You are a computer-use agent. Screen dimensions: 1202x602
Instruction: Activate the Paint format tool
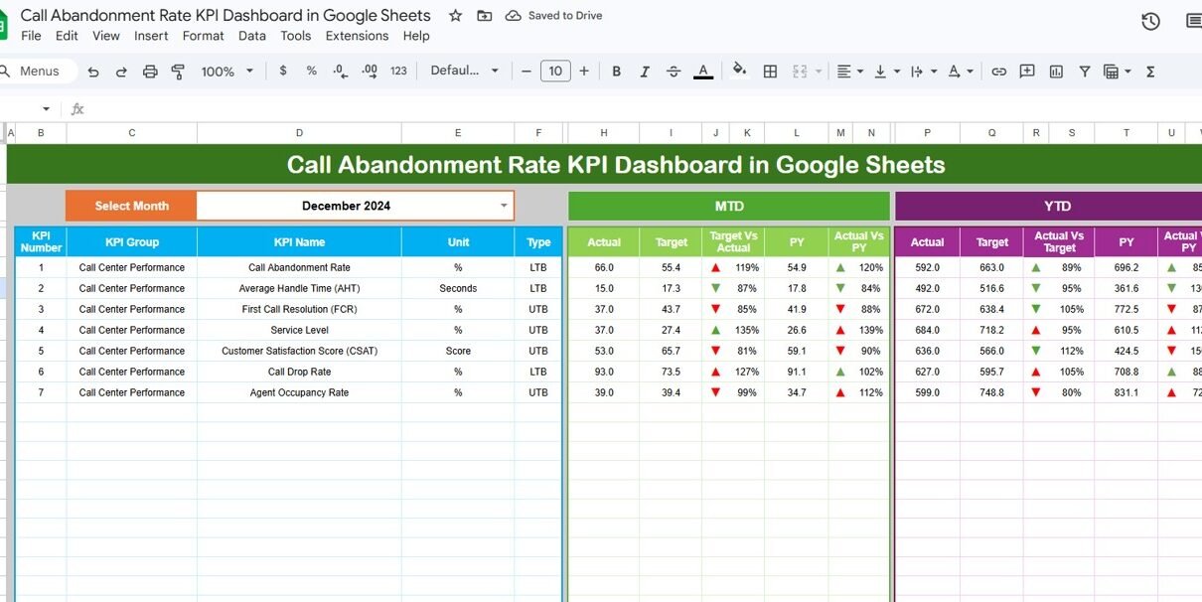pyautogui.click(x=179, y=72)
